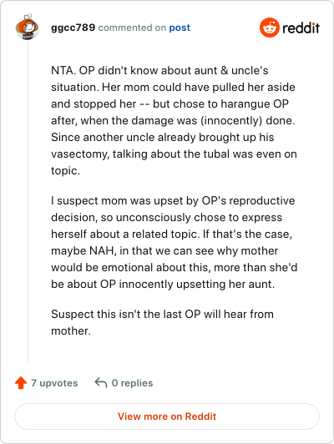Click the Reddit Snoo logo icon
The width and height of the screenshot is (334, 444).
click(270, 28)
